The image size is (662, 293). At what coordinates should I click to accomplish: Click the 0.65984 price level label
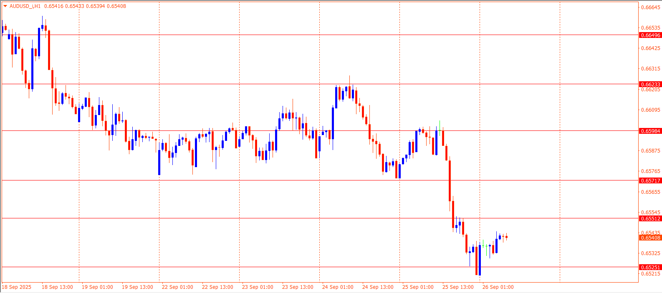coord(650,131)
